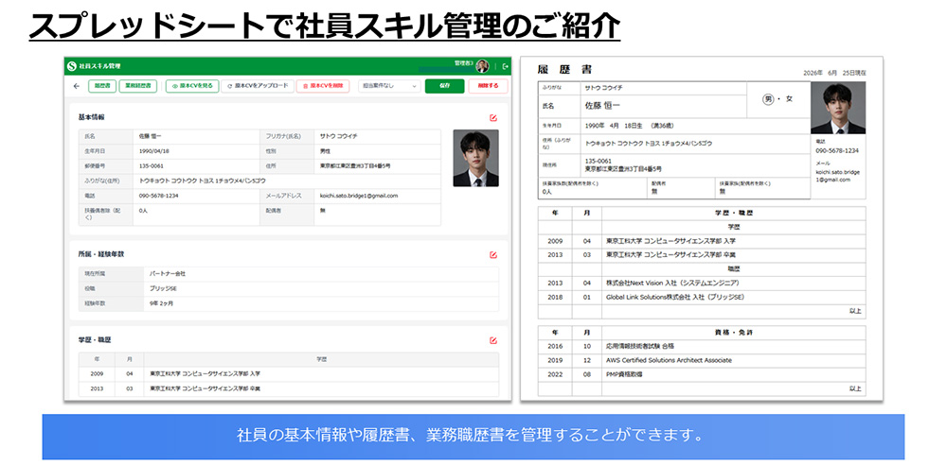Viewport: 947px width, 465px height.
Task: Click the red 原本CVを削除 button
Action: [323, 86]
